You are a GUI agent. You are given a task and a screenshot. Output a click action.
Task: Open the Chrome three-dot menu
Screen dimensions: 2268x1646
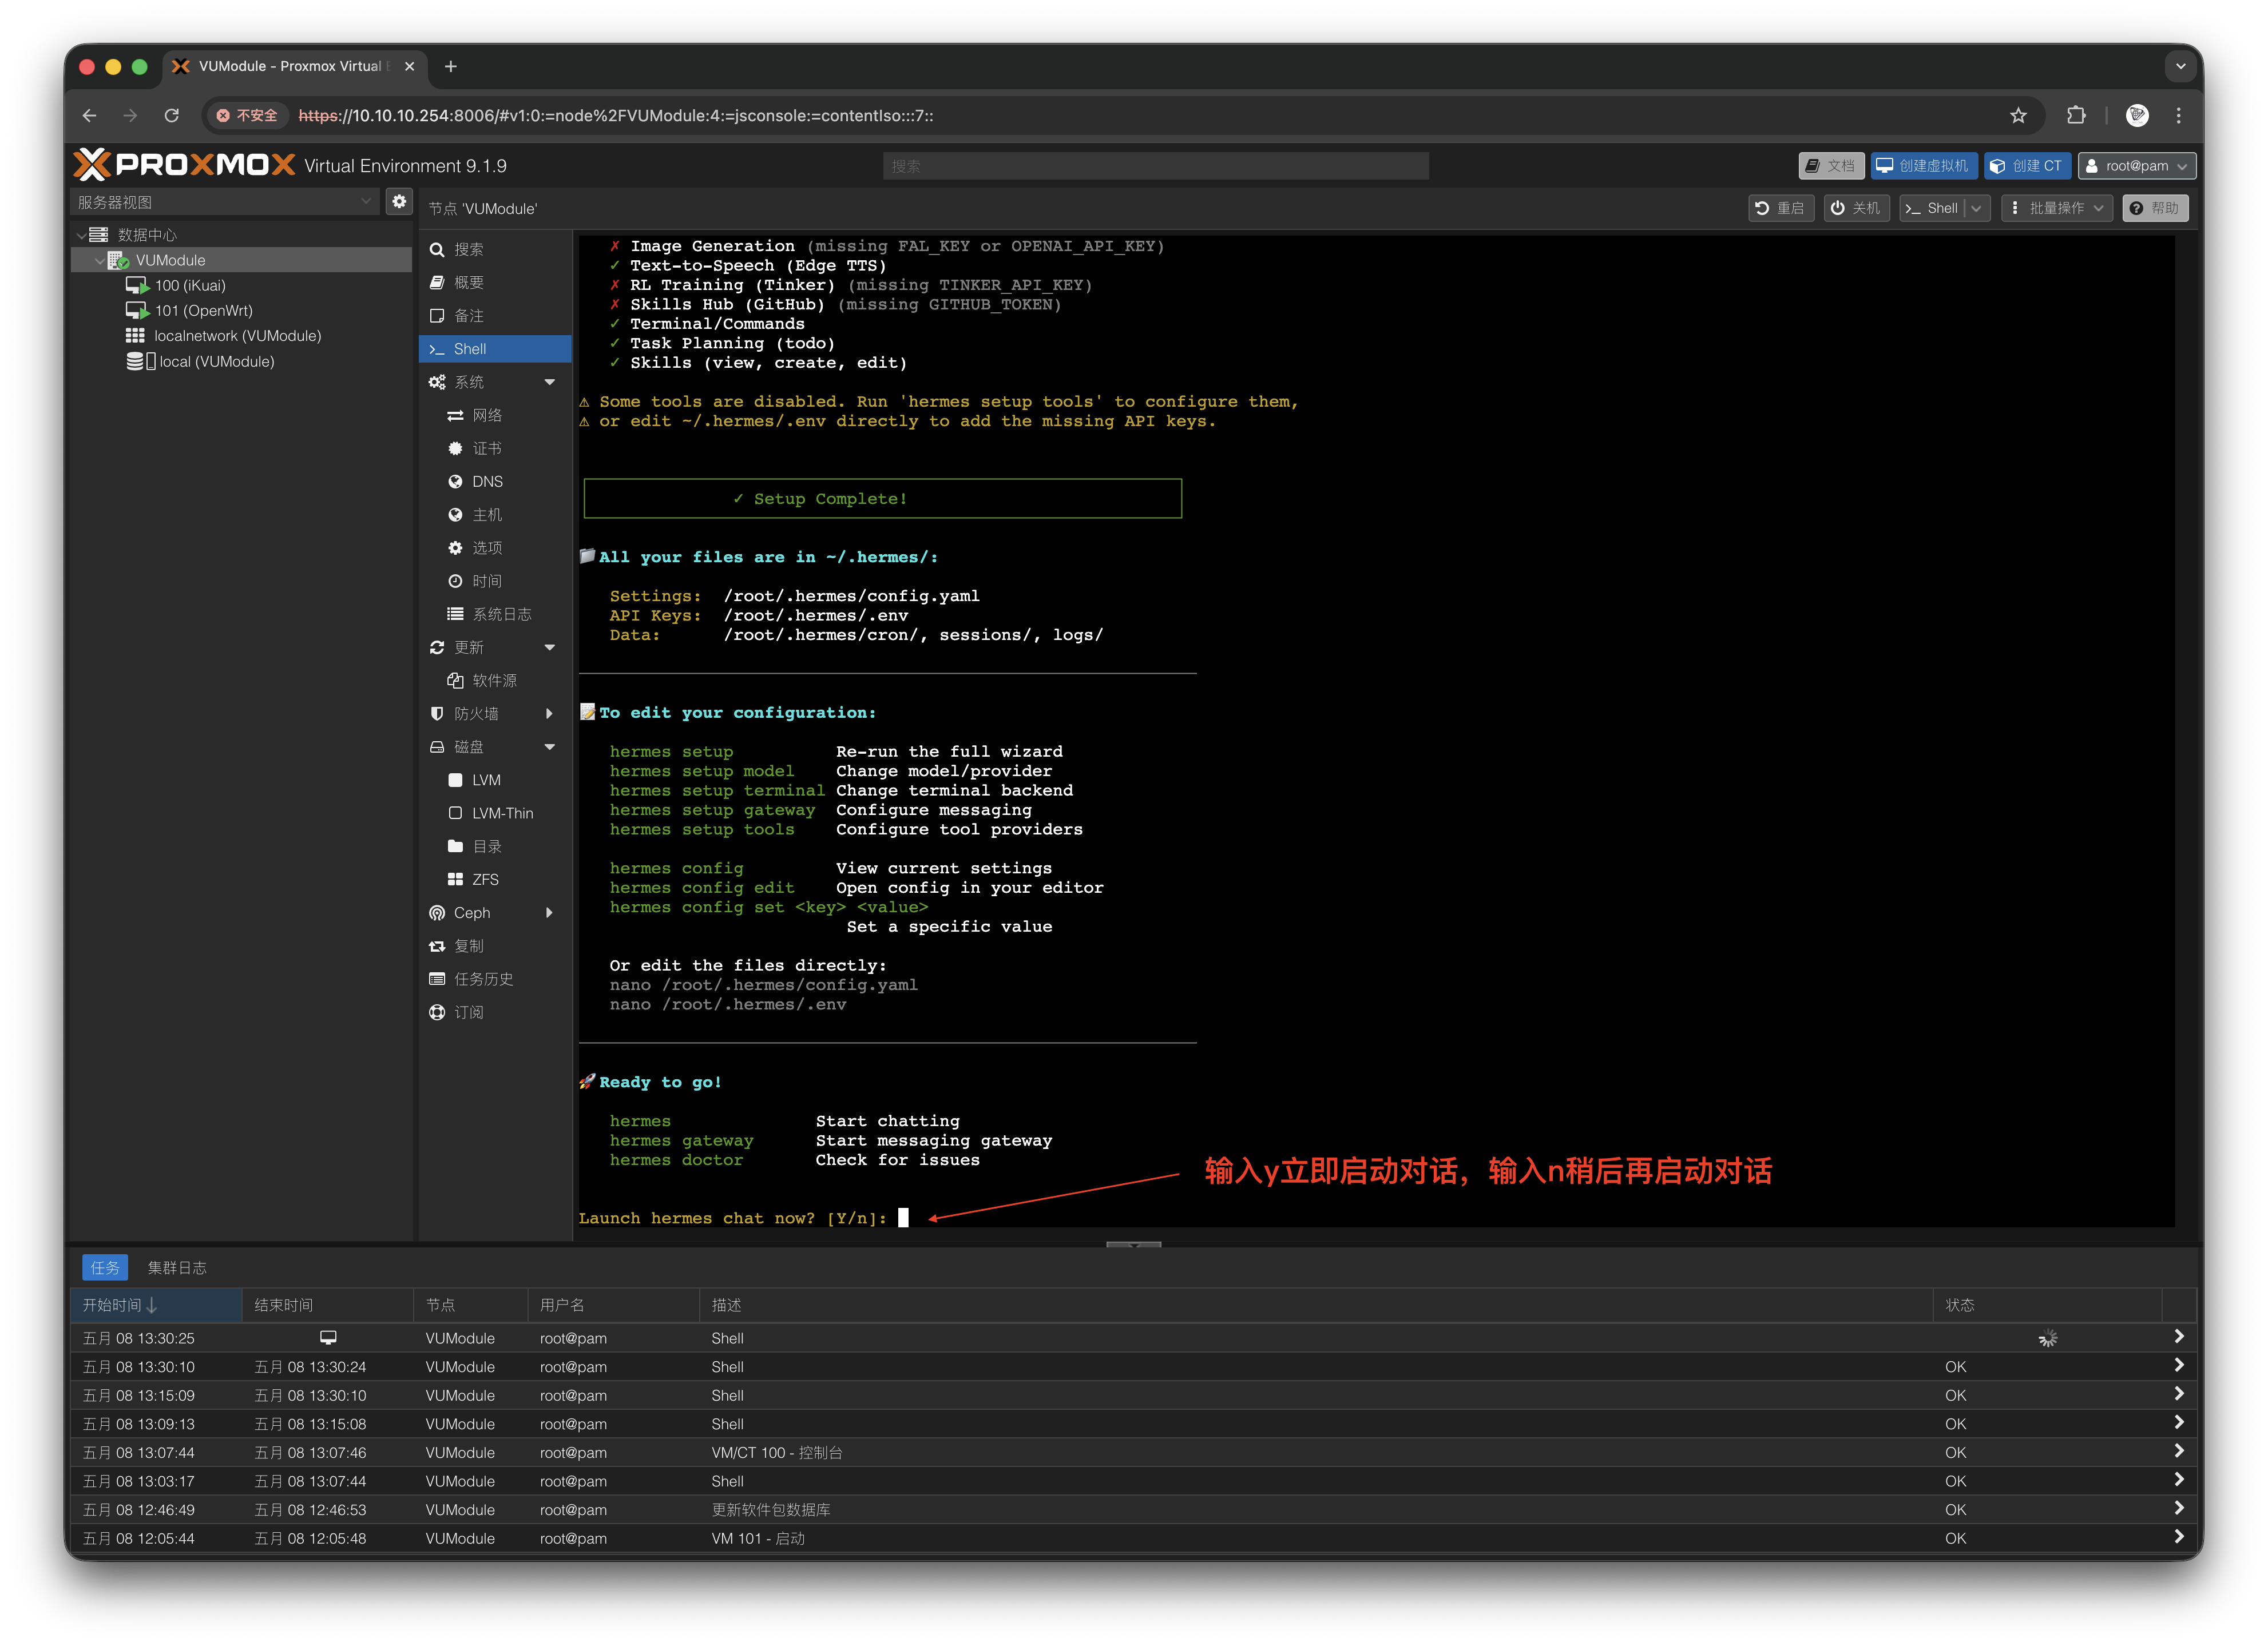(x=2178, y=116)
